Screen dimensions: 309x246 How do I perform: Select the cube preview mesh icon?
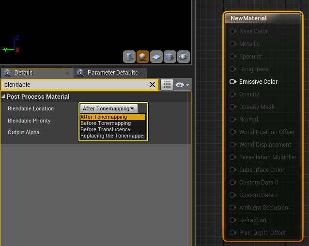pos(170,57)
